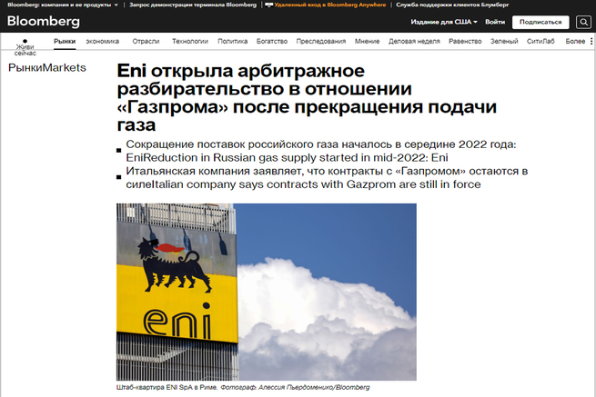Select the 'СитиЛаб' navigation tab
Image resolution: width=596 pixels, height=397 pixels.
[x=540, y=42]
